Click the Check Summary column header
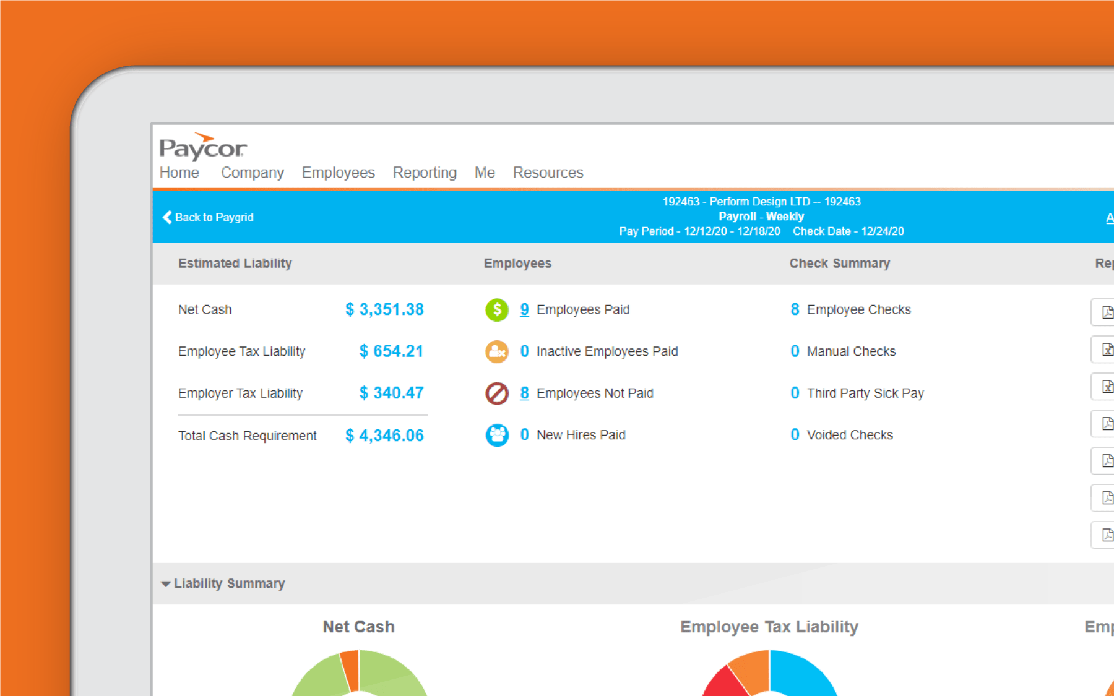 tap(840, 264)
